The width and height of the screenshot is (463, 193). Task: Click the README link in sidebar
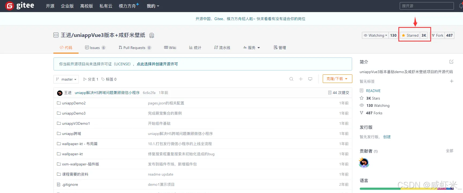[373, 91]
